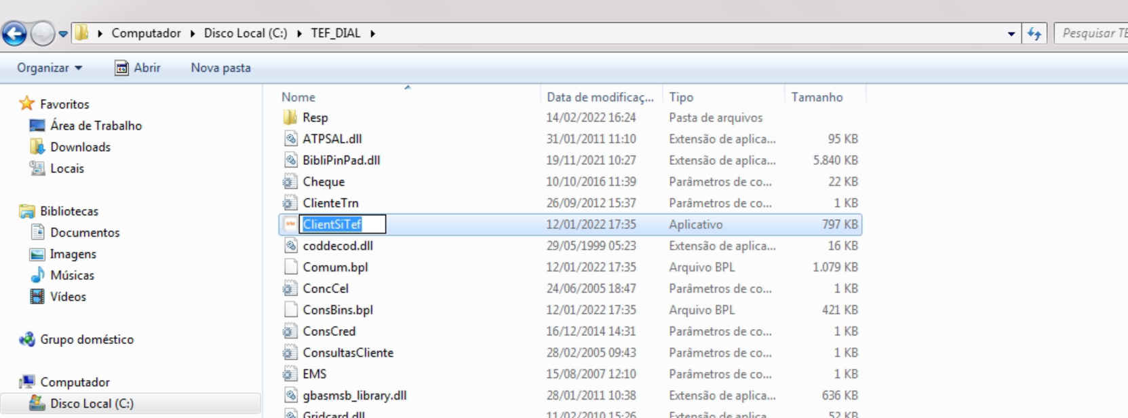Image resolution: width=1128 pixels, height=418 pixels.
Task: Click the Cheque file name
Action: tap(324, 182)
